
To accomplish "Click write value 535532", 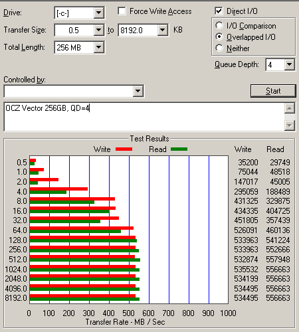I will pos(246,269).
